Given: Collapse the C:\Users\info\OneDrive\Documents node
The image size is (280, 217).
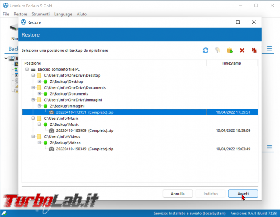Looking at the screenshot, I should tap(33, 87).
